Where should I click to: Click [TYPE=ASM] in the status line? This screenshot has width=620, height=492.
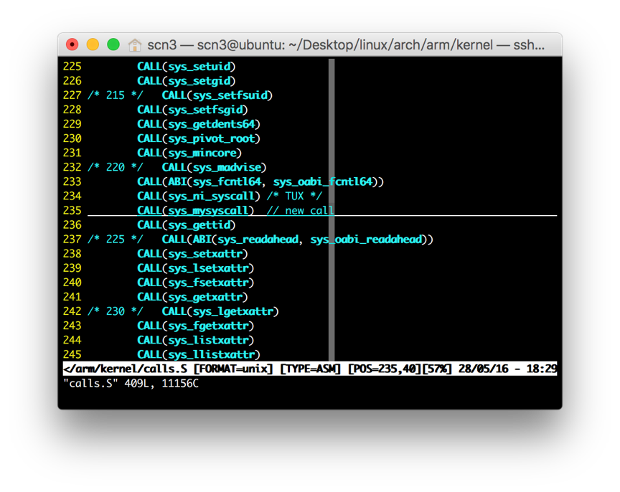point(311,369)
